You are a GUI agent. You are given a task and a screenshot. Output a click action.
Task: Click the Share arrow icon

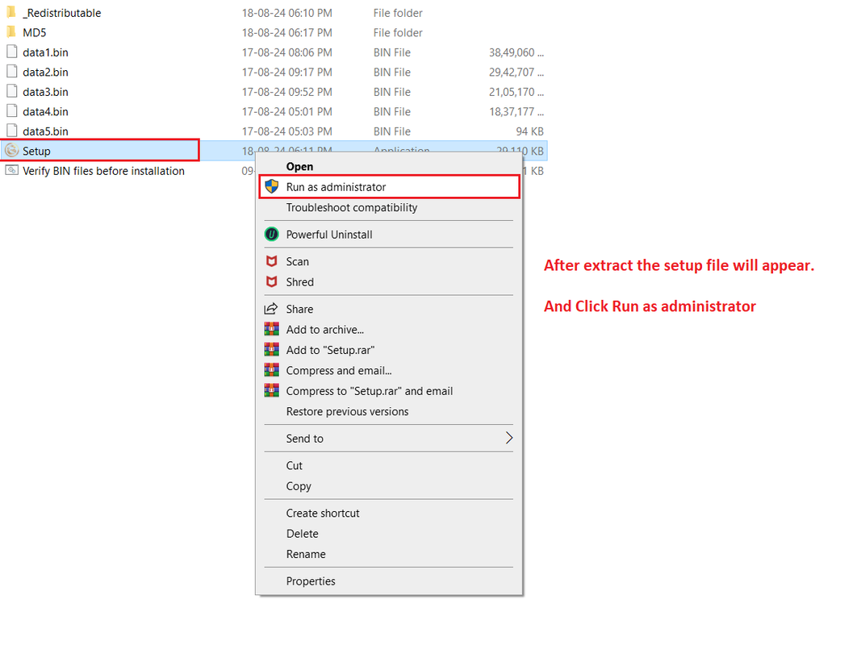click(x=271, y=308)
